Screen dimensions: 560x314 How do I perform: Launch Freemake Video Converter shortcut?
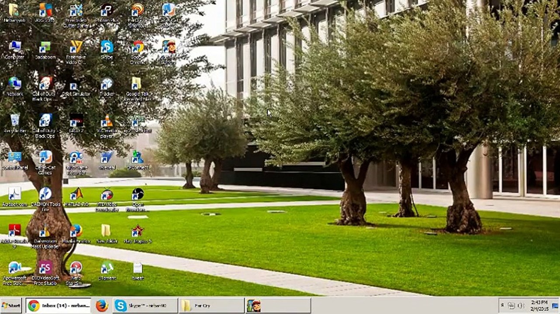(x=76, y=52)
